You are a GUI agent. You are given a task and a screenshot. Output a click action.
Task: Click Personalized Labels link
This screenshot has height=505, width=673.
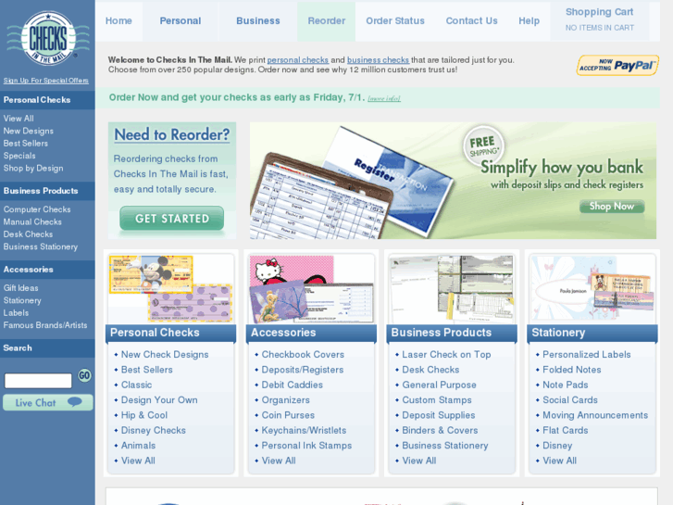587,355
